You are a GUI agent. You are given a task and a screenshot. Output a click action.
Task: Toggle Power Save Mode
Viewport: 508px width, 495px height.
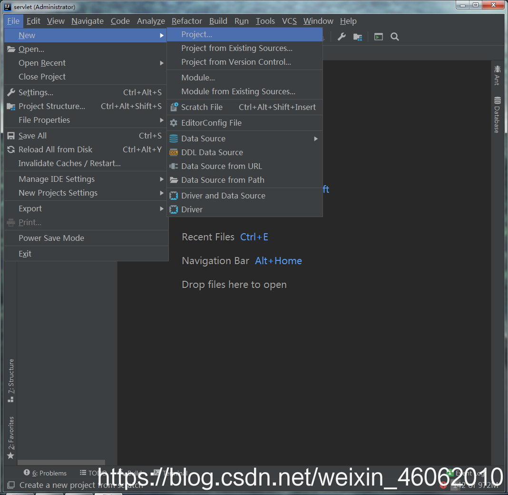[x=85, y=238]
